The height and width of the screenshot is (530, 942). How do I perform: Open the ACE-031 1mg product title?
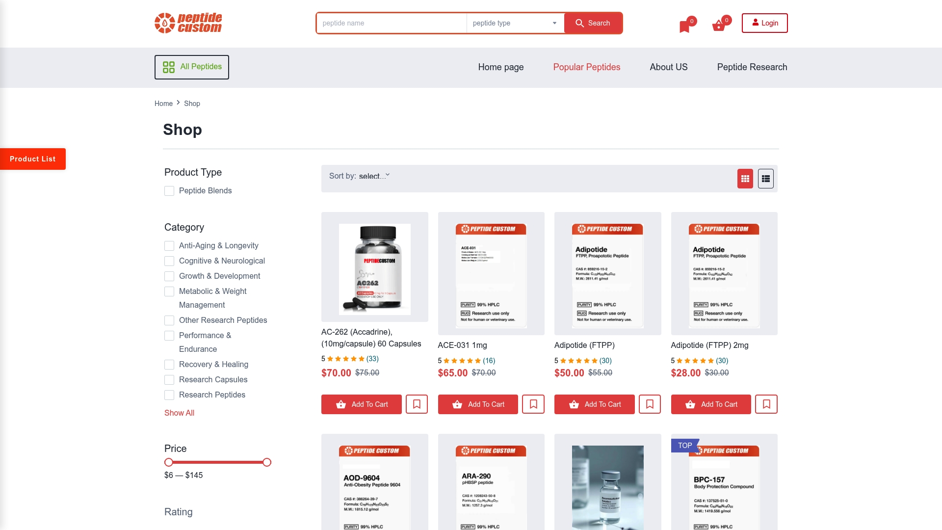(x=462, y=345)
